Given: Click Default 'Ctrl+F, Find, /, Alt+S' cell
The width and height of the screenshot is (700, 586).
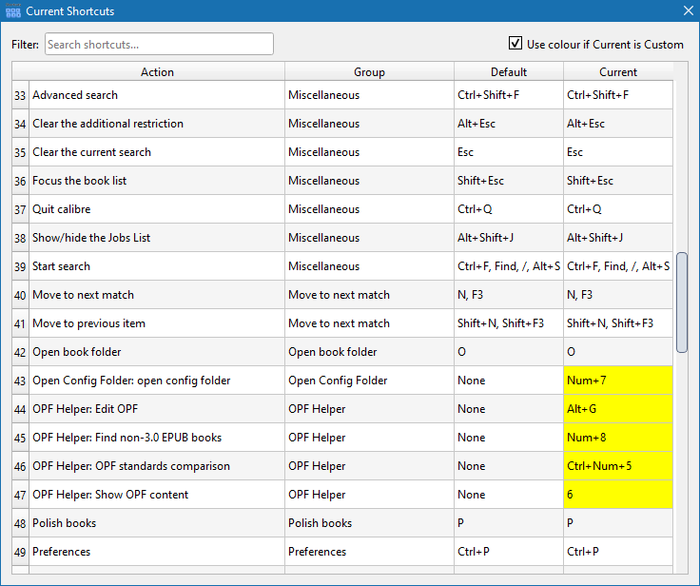Looking at the screenshot, I should [x=509, y=266].
